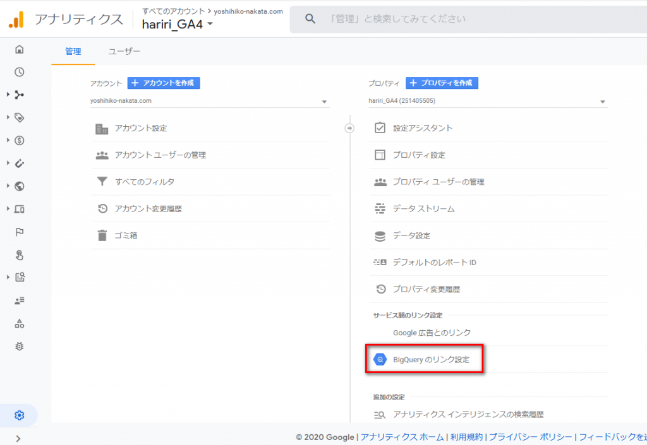
Task: Expand the sidebar with bottom chevron
Action: click(18, 439)
